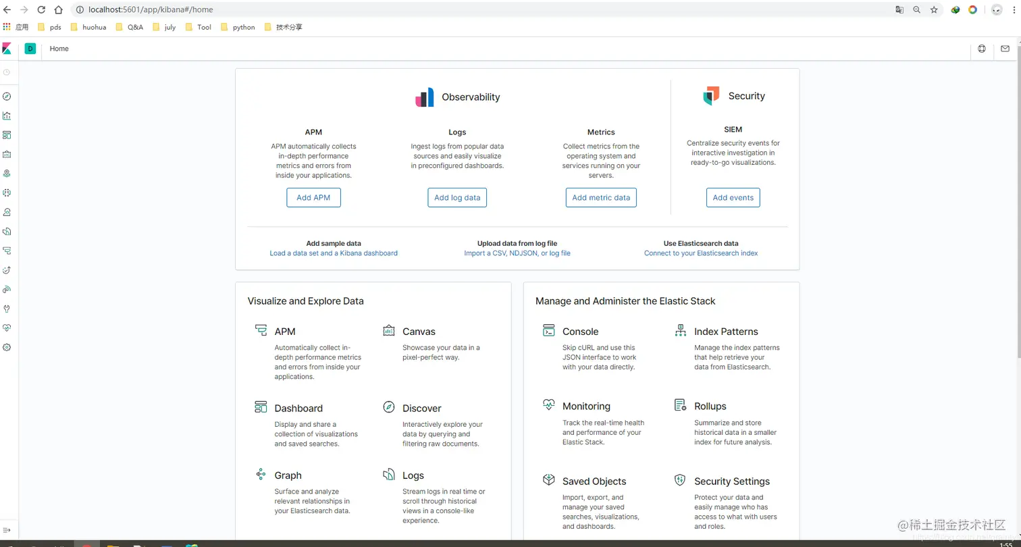The height and width of the screenshot is (547, 1021).
Task: Show recently viewed clock icon in sidebar
Action: pos(7,72)
